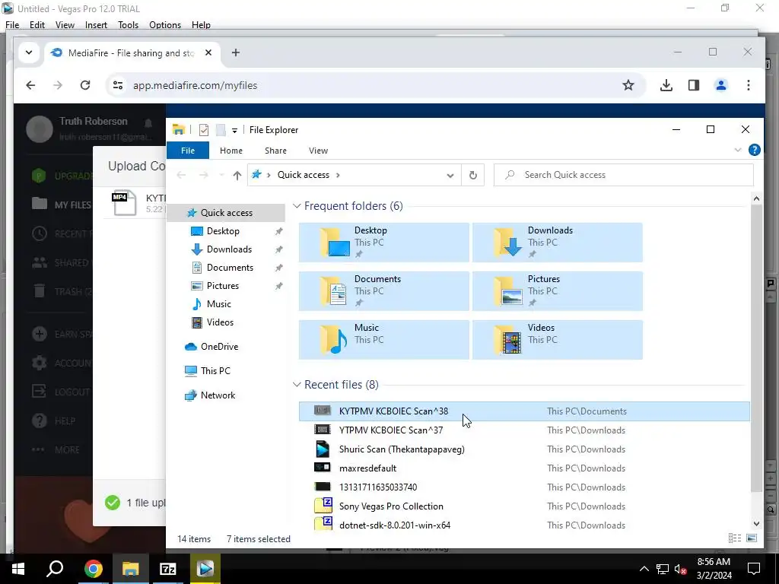Open the Share ribbon tab
Screen dimensions: 779x584
(x=275, y=151)
